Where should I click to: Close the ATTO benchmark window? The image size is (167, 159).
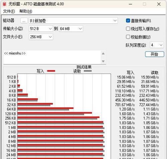pos(159,4)
